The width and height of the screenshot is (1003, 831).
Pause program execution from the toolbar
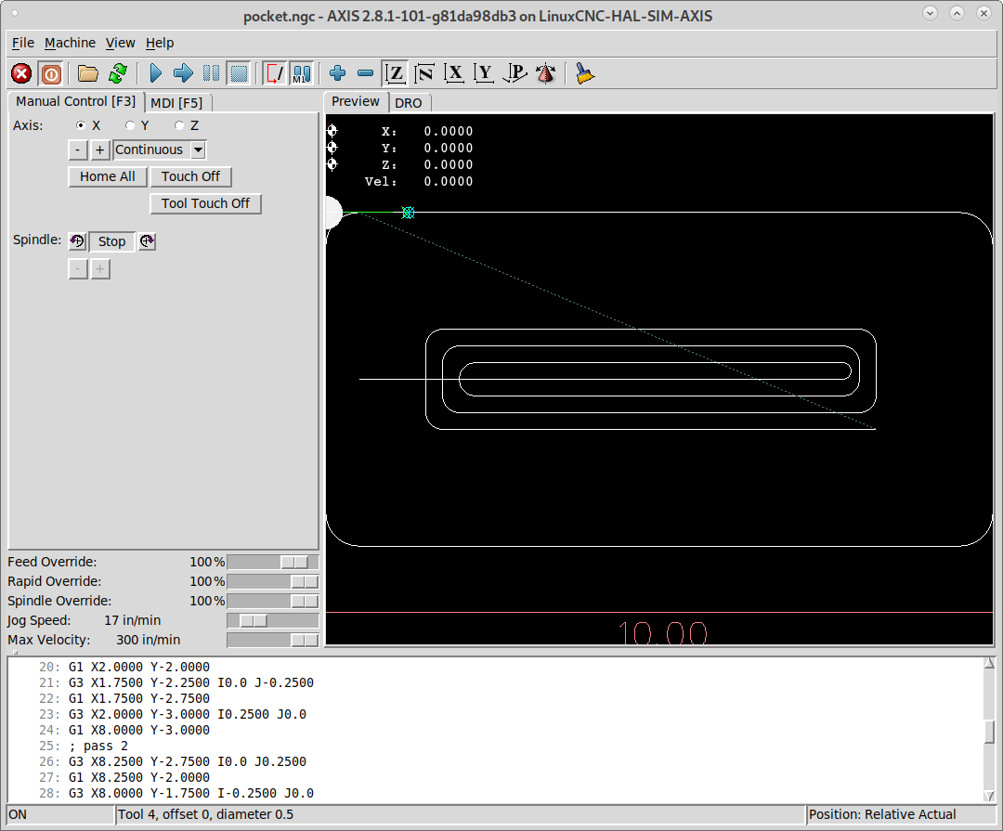(x=211, y=73)
